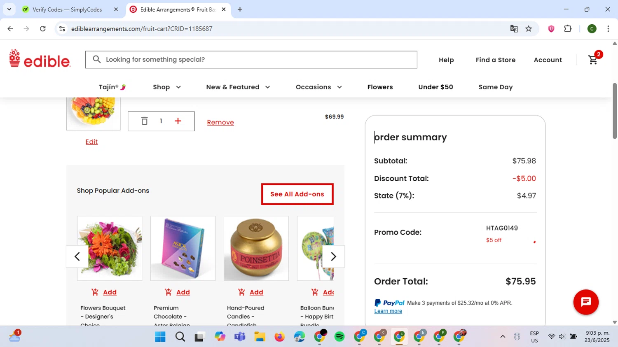
Task: Click the Edit link under product
Action: click(x=91, y=142)
